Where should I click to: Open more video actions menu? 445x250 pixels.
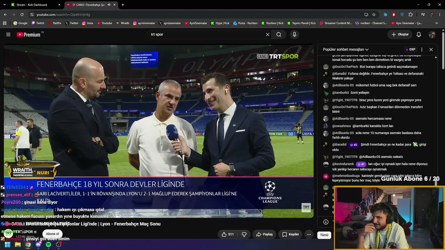309,234
